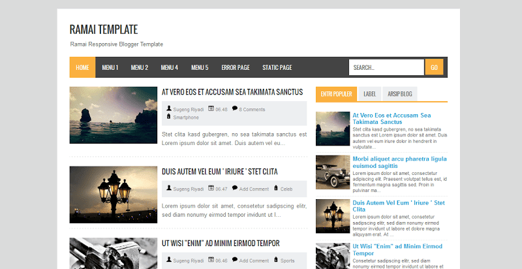Viewport: 522px width, 269px height.
Task: Click sidebar vintage car thumbnail
Action: tap(333, 172)
